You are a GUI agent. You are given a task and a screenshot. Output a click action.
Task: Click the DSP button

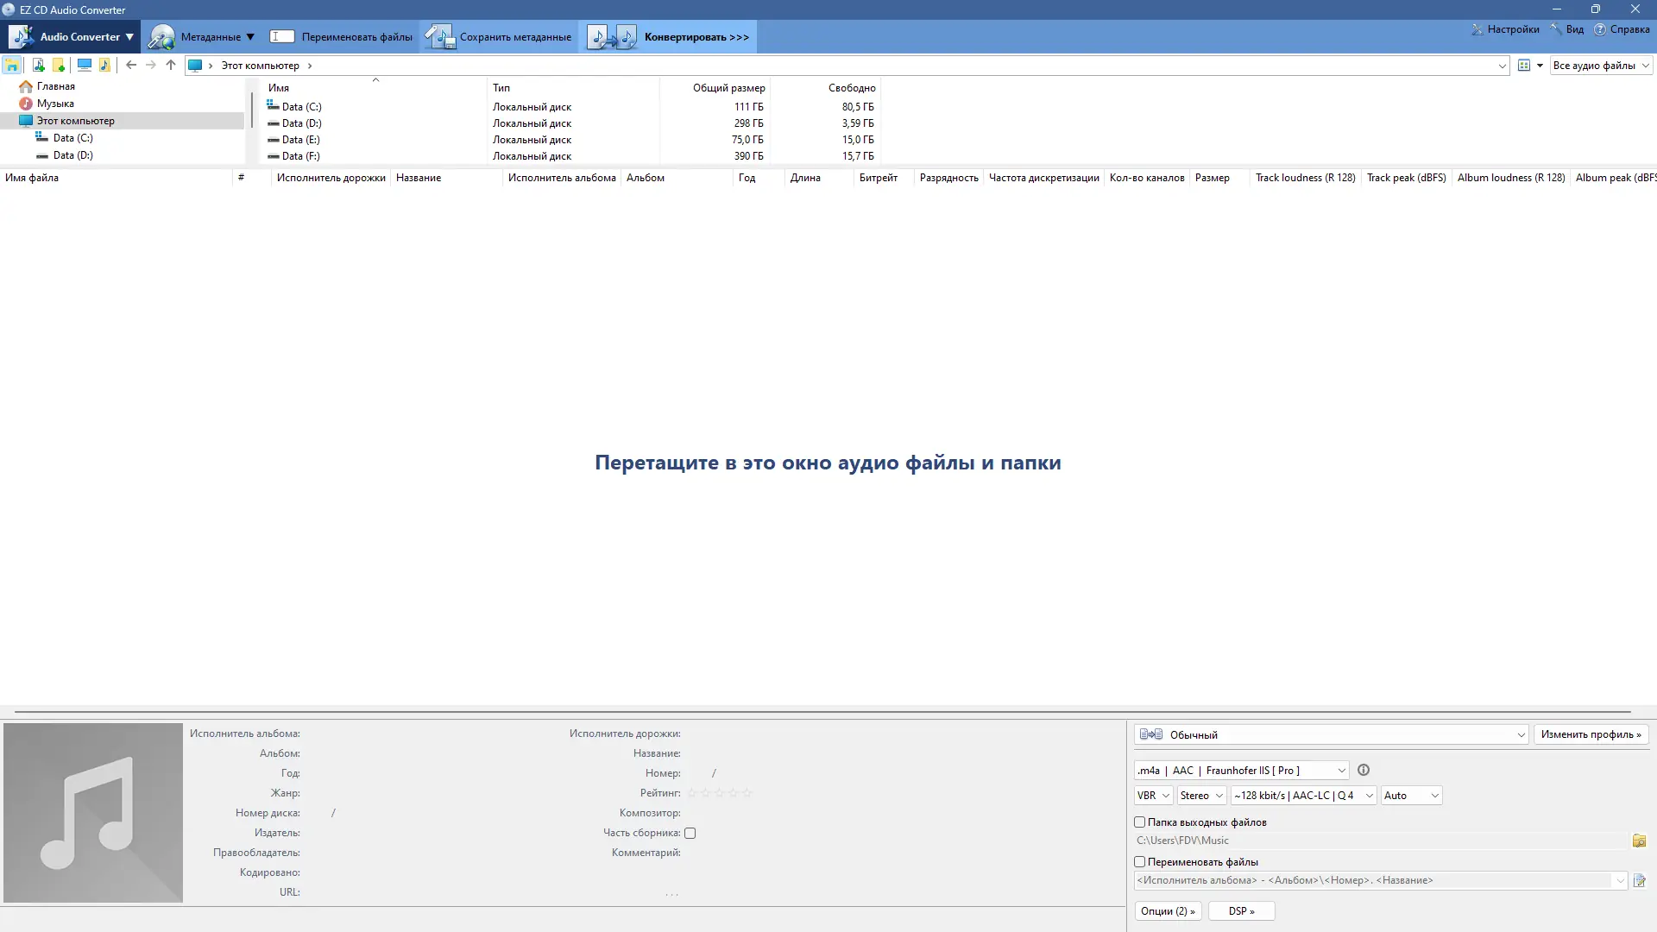(x=1241, y=910)
